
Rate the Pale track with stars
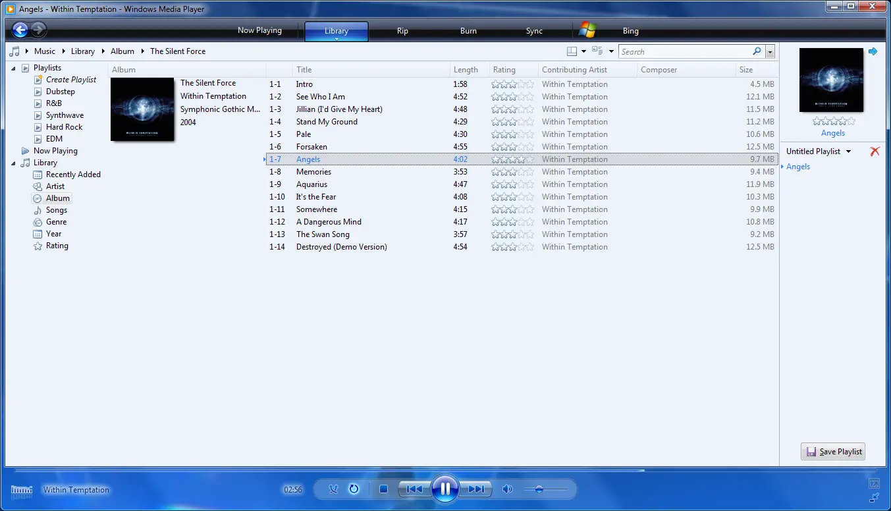pyautogui.click(x=512, y=134)
